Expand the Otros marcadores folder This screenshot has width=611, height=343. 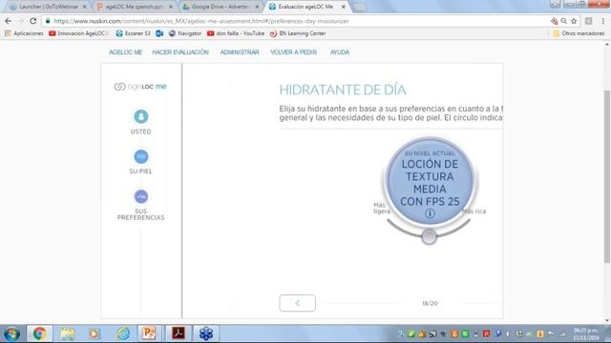coord(579,33)
